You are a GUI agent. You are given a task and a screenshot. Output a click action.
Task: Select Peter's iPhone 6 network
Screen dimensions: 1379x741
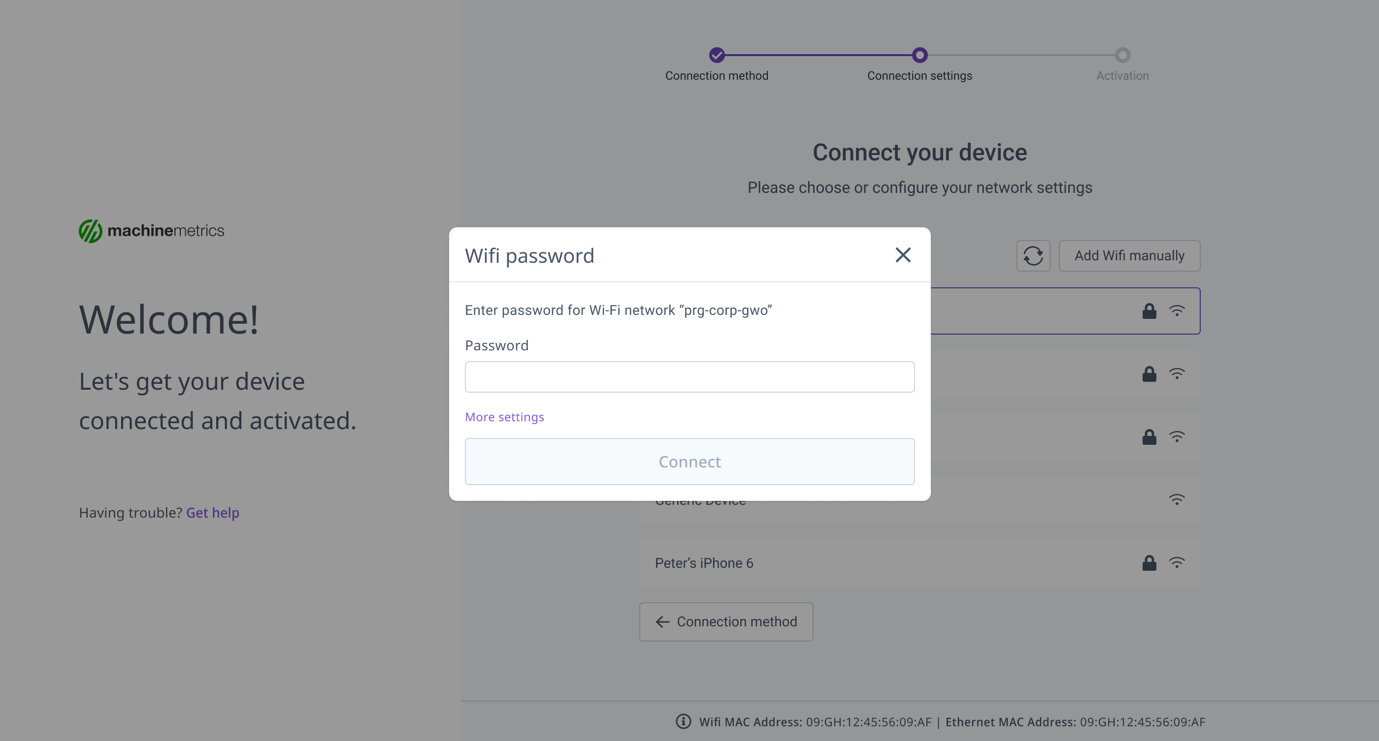919,563
